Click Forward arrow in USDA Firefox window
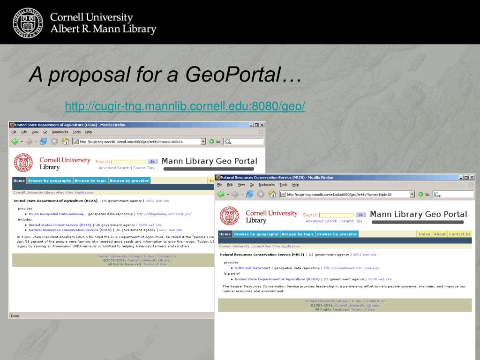The image size is (480, 360). click(x=29, y=142)
